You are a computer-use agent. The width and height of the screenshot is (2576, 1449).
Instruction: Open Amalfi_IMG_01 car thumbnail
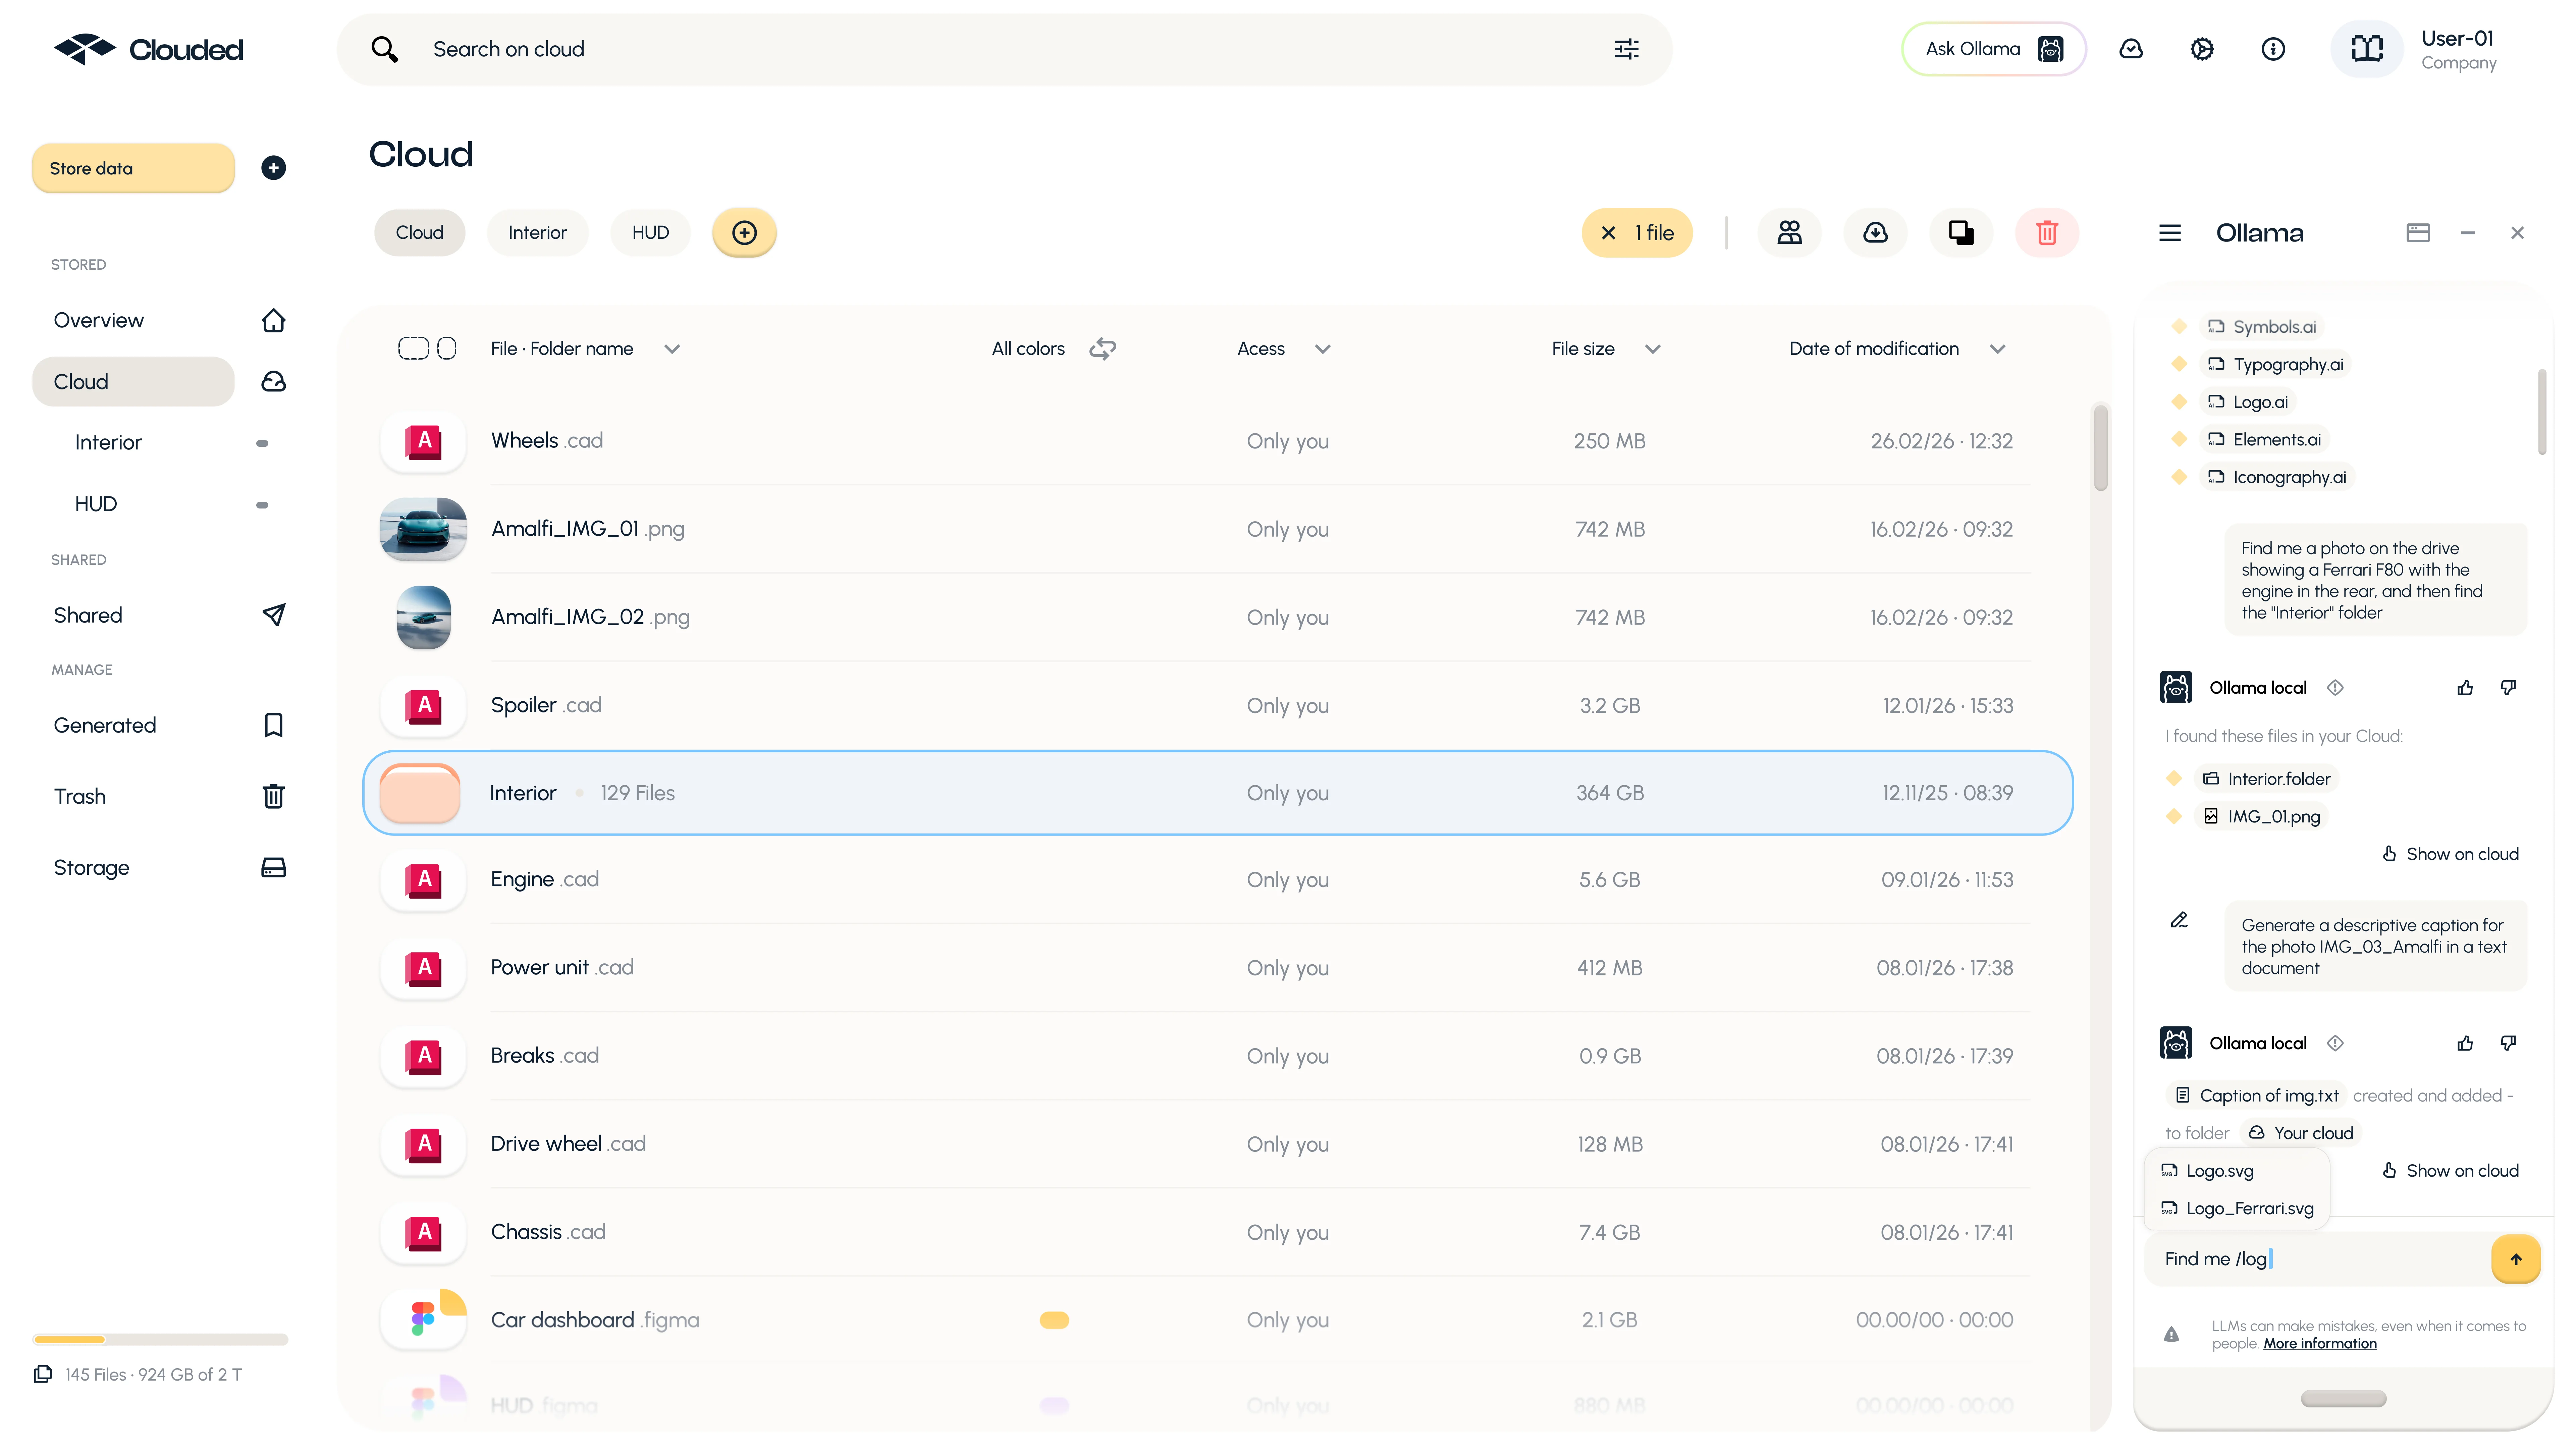tap(423, 529)
